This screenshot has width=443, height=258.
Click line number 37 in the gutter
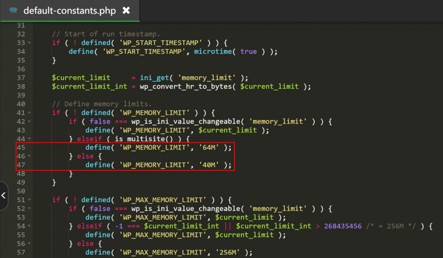tap(21, 78)
